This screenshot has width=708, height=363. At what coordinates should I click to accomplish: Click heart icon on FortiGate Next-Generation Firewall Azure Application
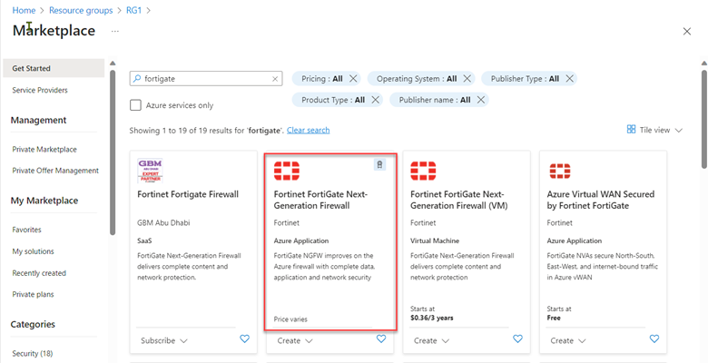tap(381, 339)
